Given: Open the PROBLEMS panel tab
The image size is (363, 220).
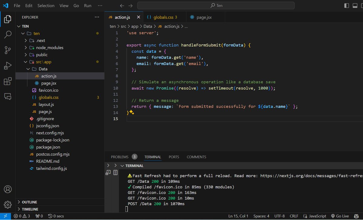Looking at the screenshot, I should (124, 157).
